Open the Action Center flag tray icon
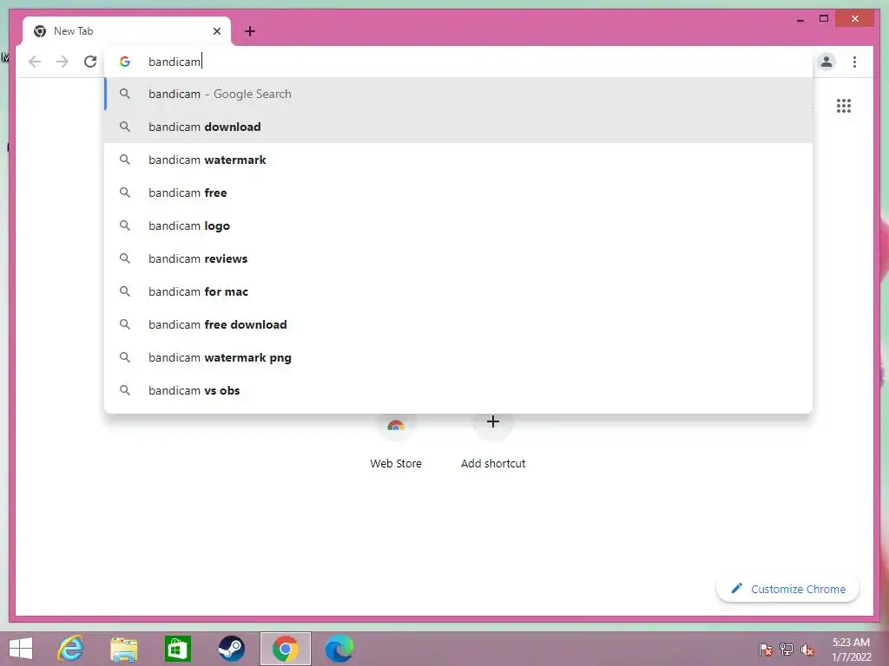The image size is (889, 666). [x=766, y=650]
